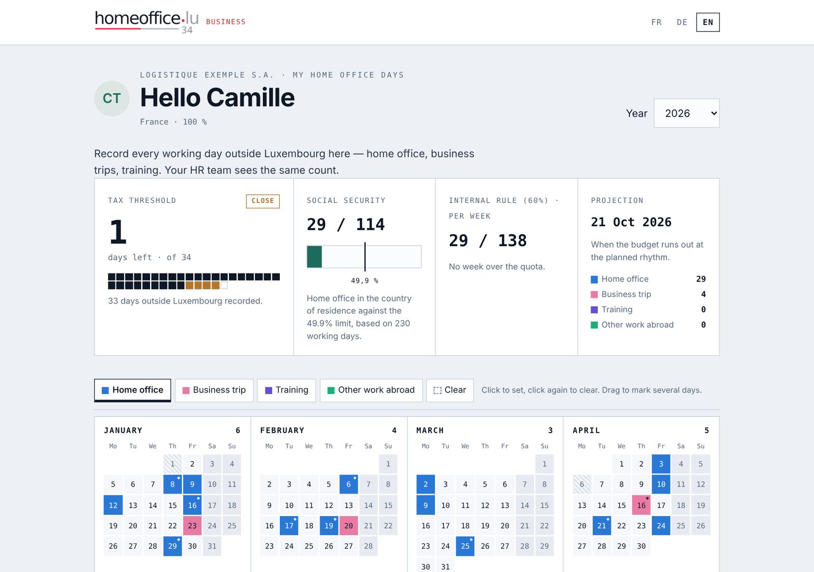
Task: Switch language to FR
Action: (656, 22)
